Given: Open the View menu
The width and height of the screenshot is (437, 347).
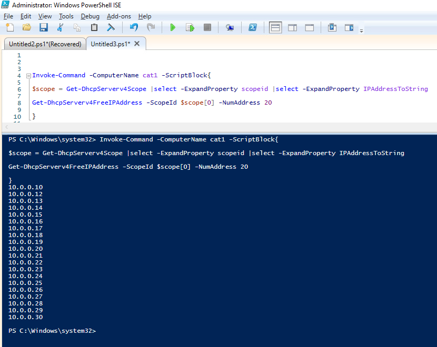Looking at the screenshot, I should coord(45,16).
